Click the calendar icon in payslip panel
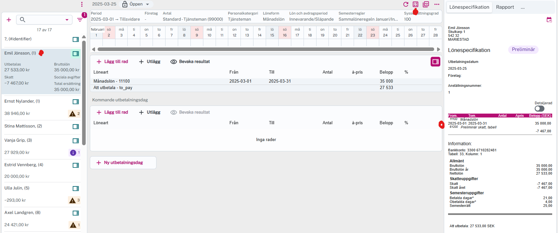 (549, 20)
